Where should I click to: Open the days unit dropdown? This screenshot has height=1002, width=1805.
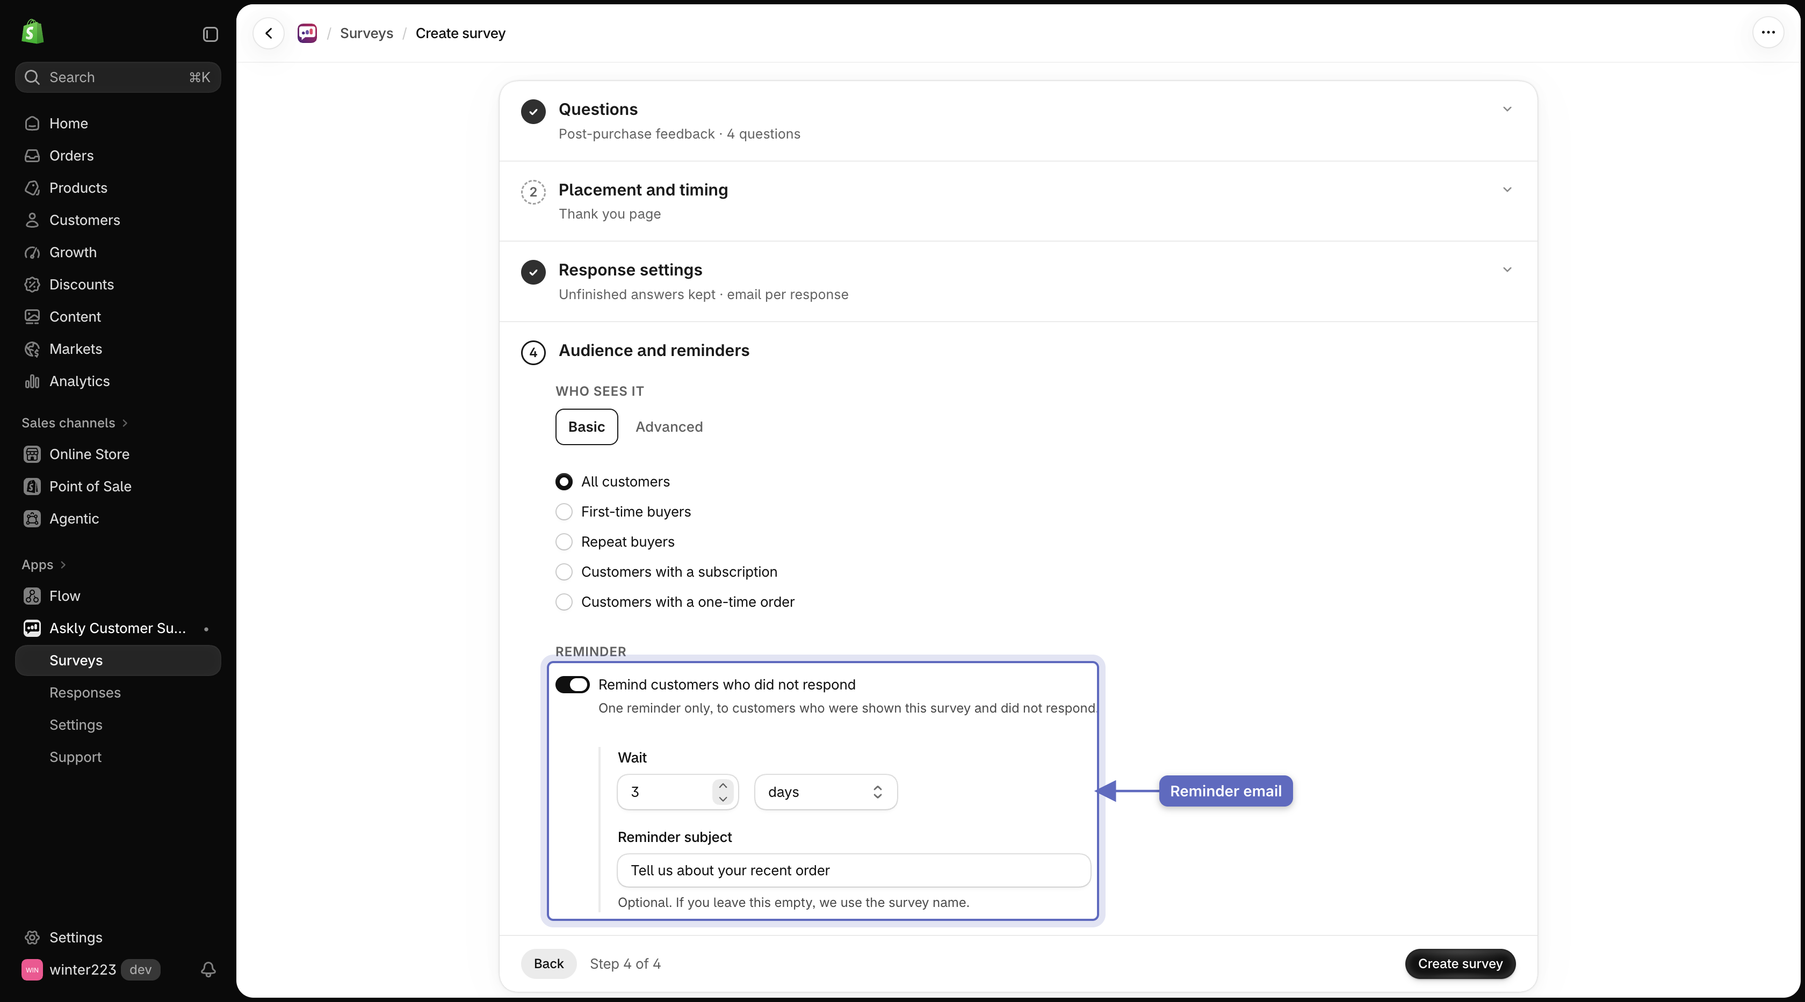(826, 792)
